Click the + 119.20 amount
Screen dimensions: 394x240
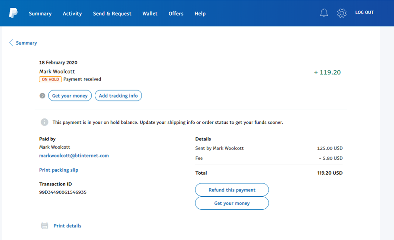(327, 72)
